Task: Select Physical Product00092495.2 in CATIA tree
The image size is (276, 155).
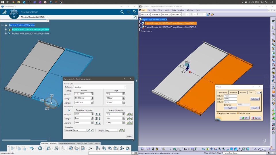Action: pos(170,27)
